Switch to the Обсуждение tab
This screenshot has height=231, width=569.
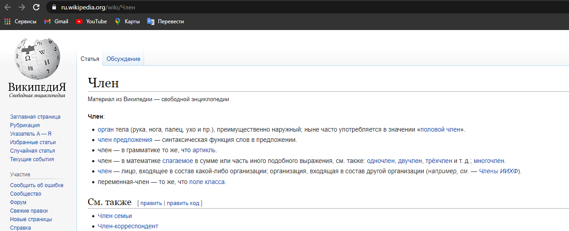123,59
